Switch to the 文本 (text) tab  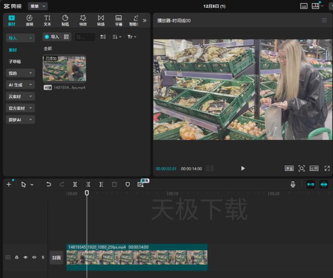click(x=47, y=20)
